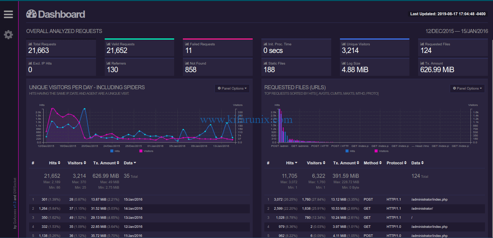Click the Init. Proc. Time chart icon
The image size is (493, 238).
(x=265, y=44)
